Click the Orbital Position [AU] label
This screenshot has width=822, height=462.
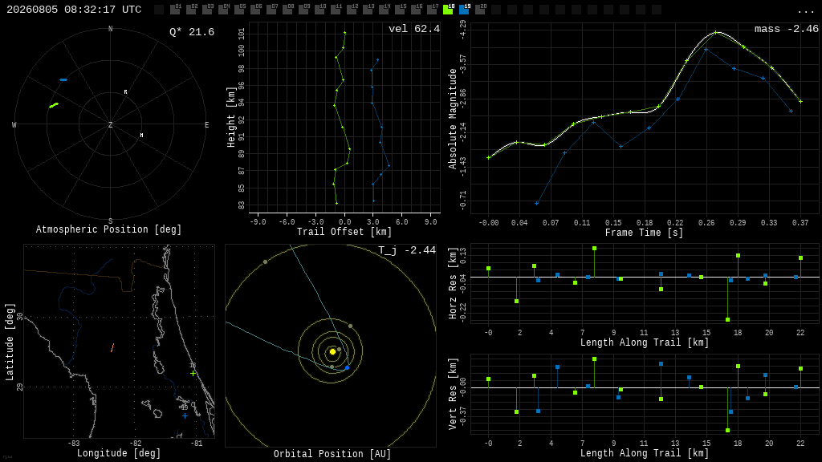[332, 454]
